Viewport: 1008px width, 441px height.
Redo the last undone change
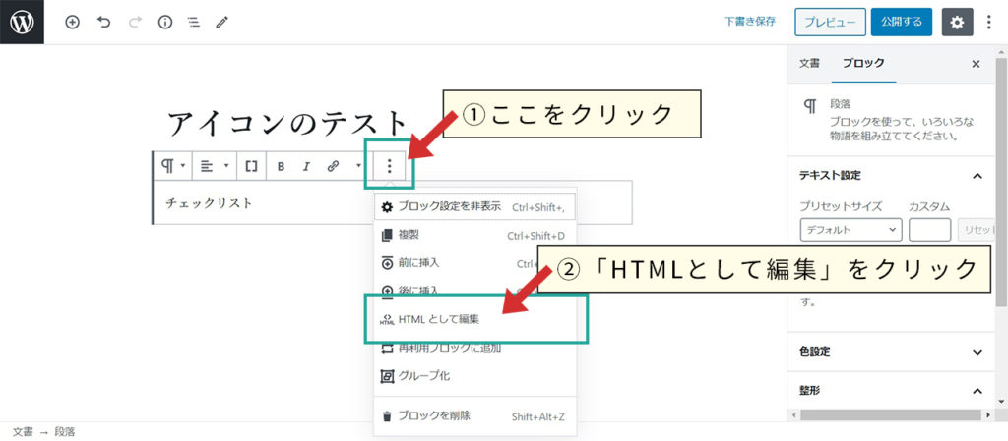coord(134,23)
